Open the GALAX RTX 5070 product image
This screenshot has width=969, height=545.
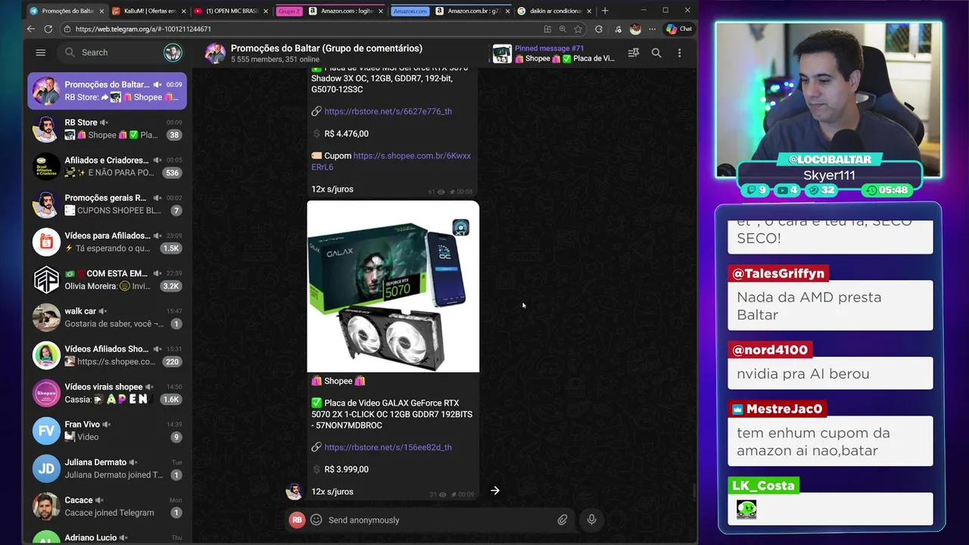pos(393,287)
